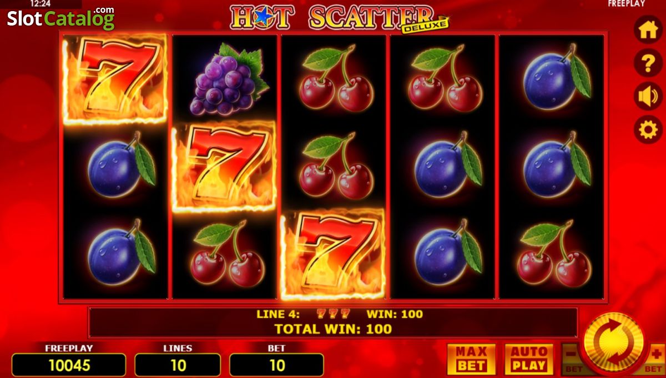Click the SlotCatalog.com logo

coord(60,18)
